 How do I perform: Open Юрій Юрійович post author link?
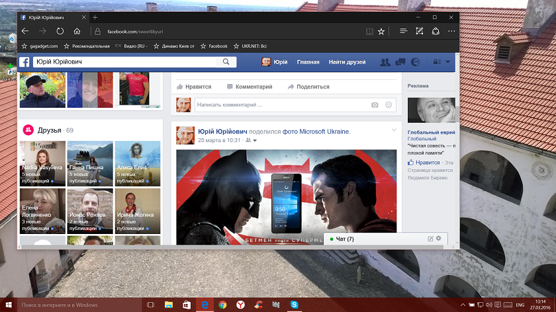(222, 132)
